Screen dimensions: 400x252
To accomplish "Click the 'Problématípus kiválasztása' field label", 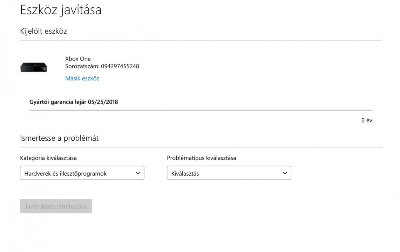I will pyautogui.click(x=201, y=158).
